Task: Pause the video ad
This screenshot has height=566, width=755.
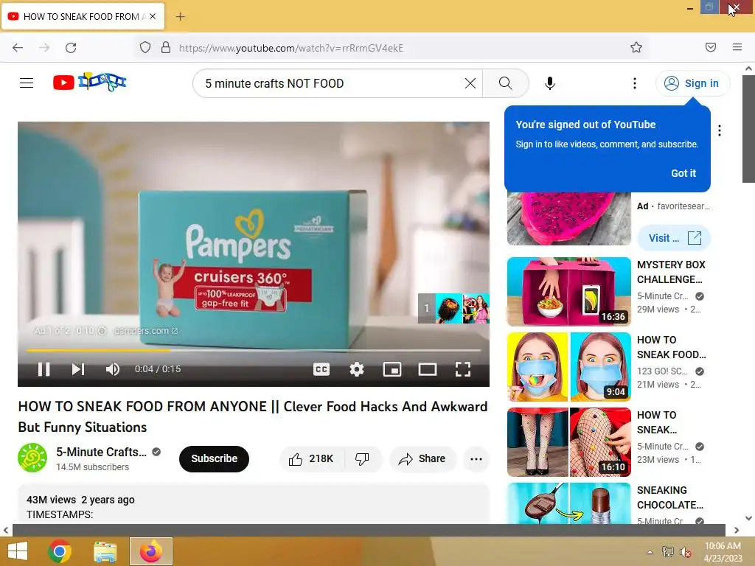Action: tap(44, 369)
